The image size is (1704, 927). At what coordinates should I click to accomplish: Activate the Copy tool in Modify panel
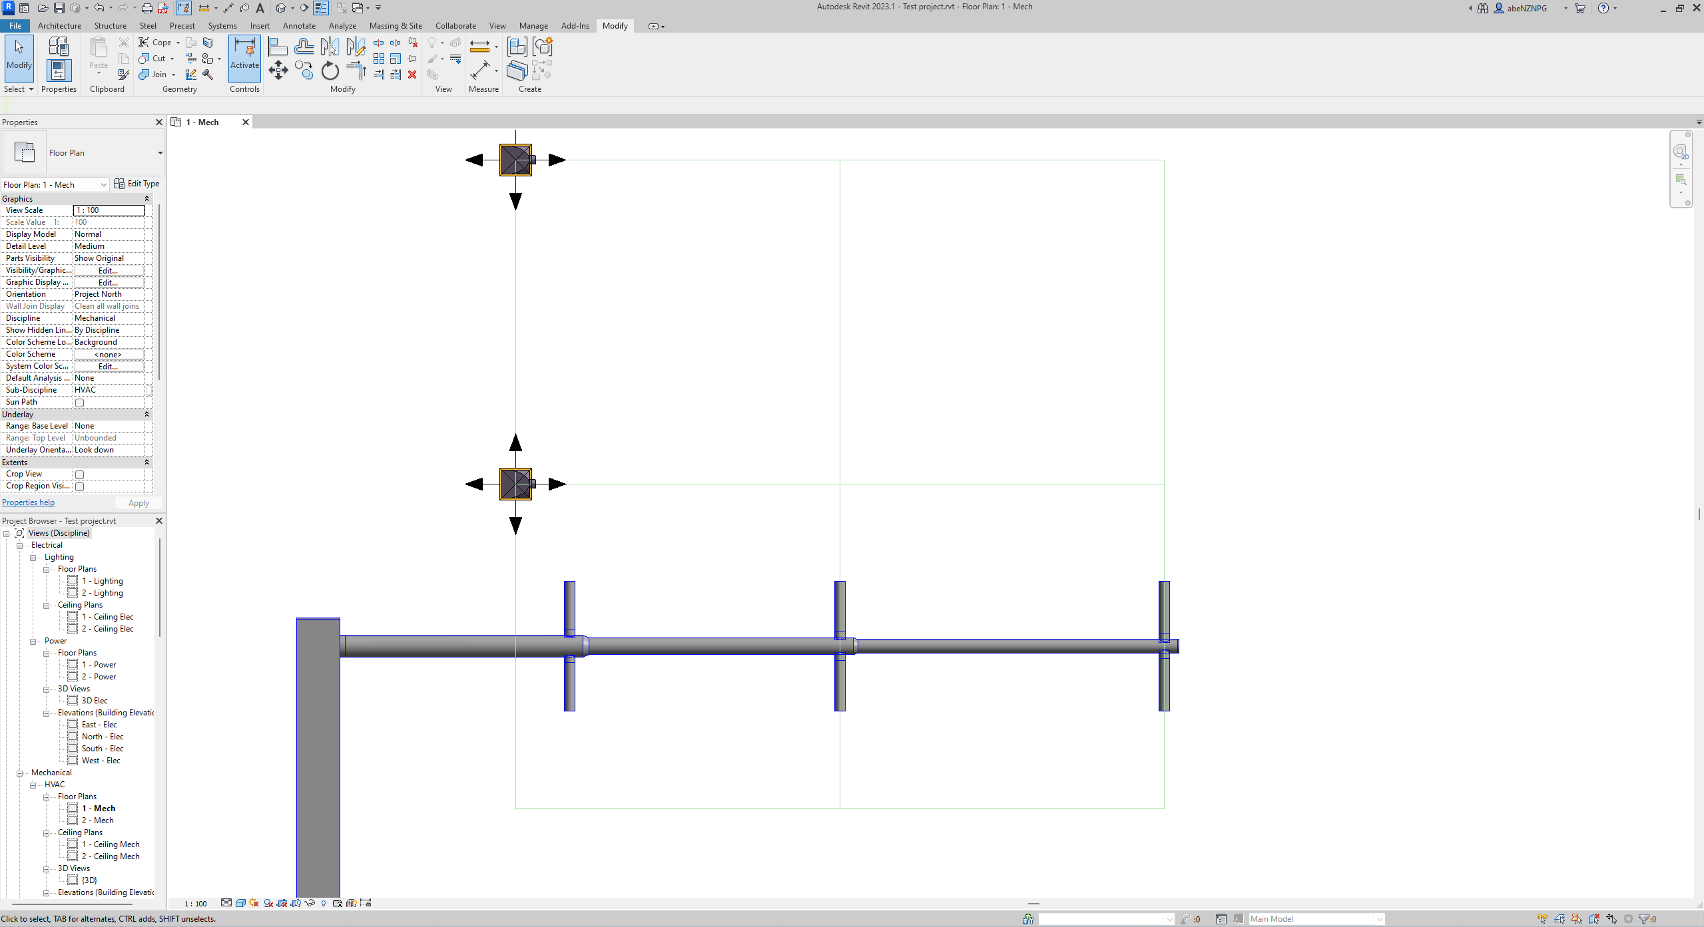pos(304,70)
